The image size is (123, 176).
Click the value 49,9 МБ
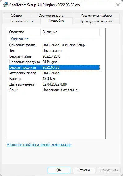[x=49, y=79]
